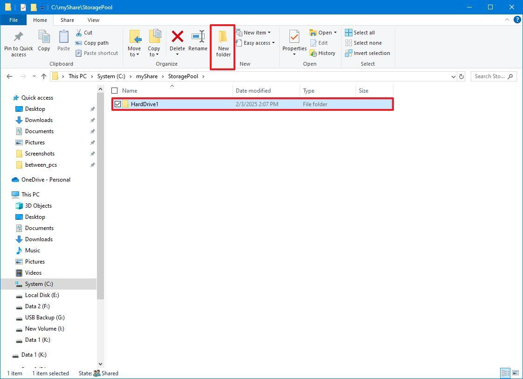
Task: Click the History button
Action: tap(323, 53)
